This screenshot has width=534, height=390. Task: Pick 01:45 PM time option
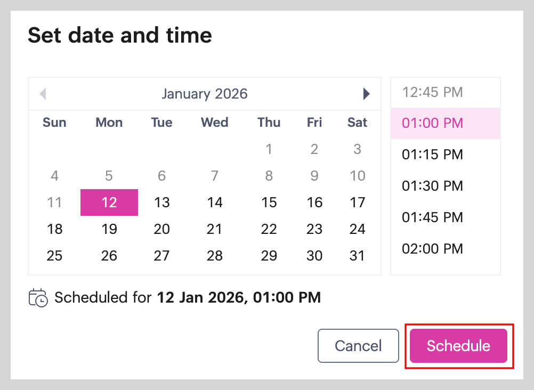coord(432,217)
